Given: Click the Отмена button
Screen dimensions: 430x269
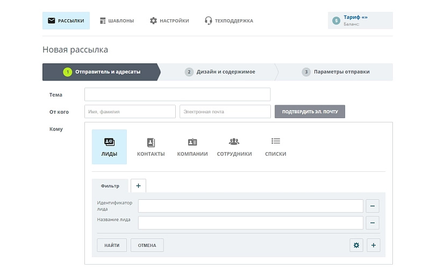Looking at the screenshot, I should pos(147,245).
